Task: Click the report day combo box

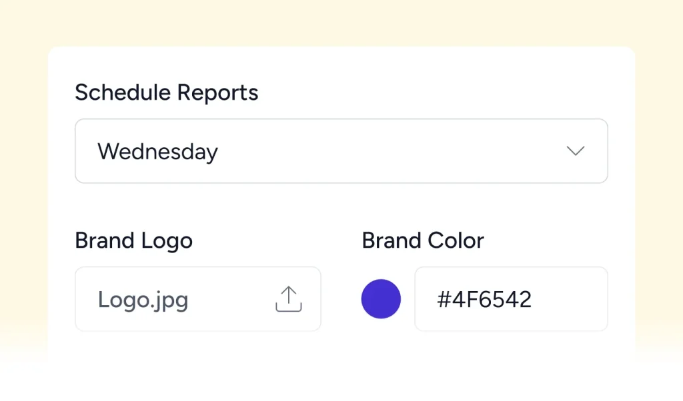Action: [x=341, y=151]
